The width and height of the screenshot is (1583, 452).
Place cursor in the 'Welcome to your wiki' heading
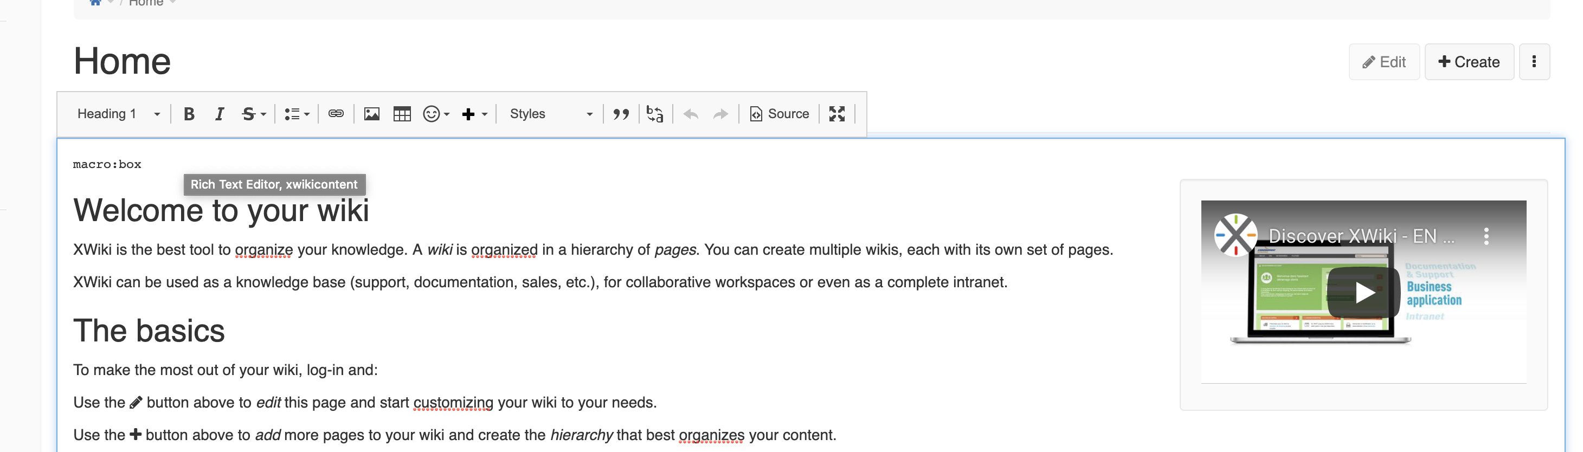[x=221, y=211]
